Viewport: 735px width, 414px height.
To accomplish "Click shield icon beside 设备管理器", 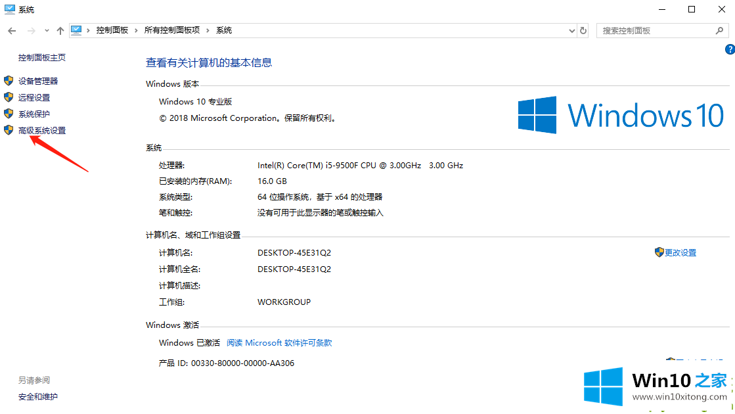I will pos(9,81).
